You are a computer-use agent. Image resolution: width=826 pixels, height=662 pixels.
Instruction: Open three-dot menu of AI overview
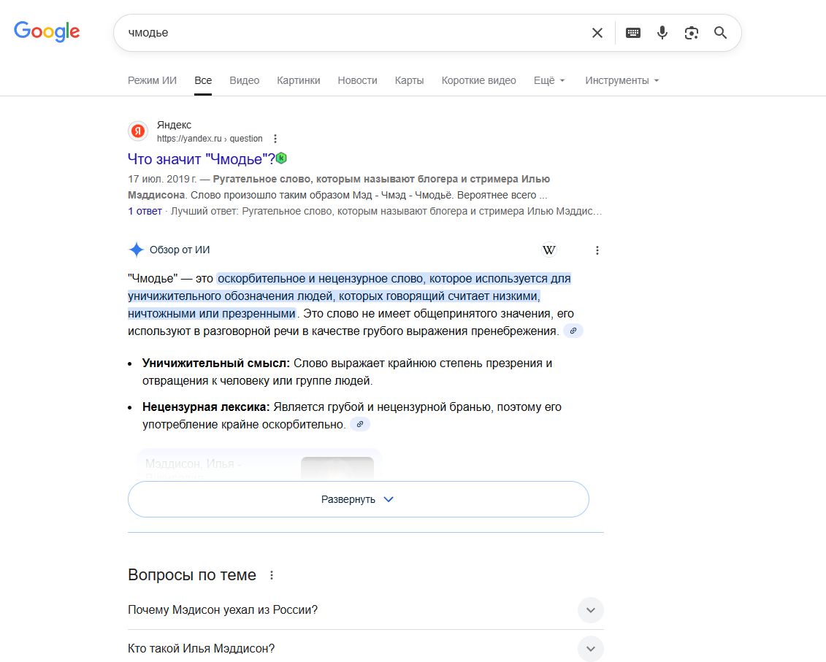pos(597,250)
